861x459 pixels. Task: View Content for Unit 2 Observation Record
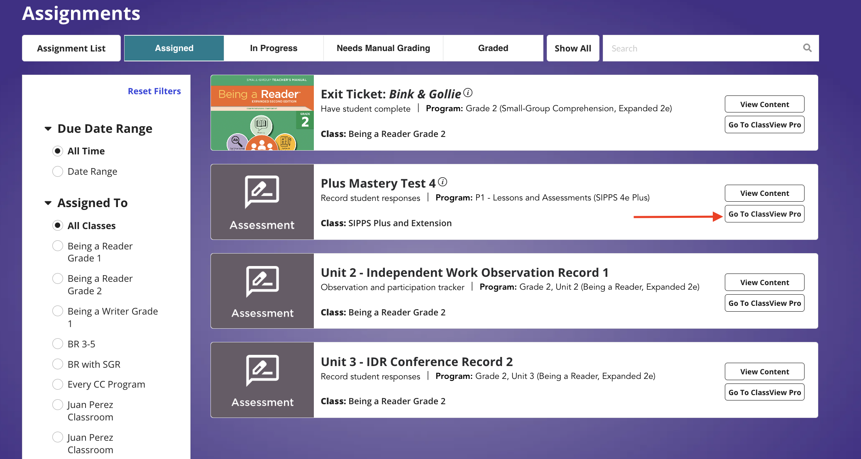click(764, 282)
